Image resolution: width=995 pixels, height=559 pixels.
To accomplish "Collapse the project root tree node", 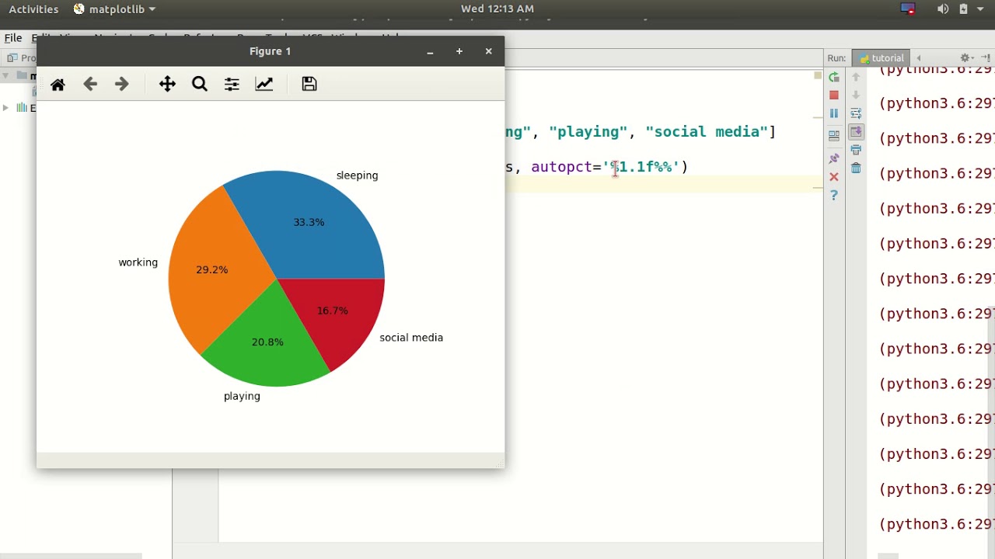I will 5,75.
